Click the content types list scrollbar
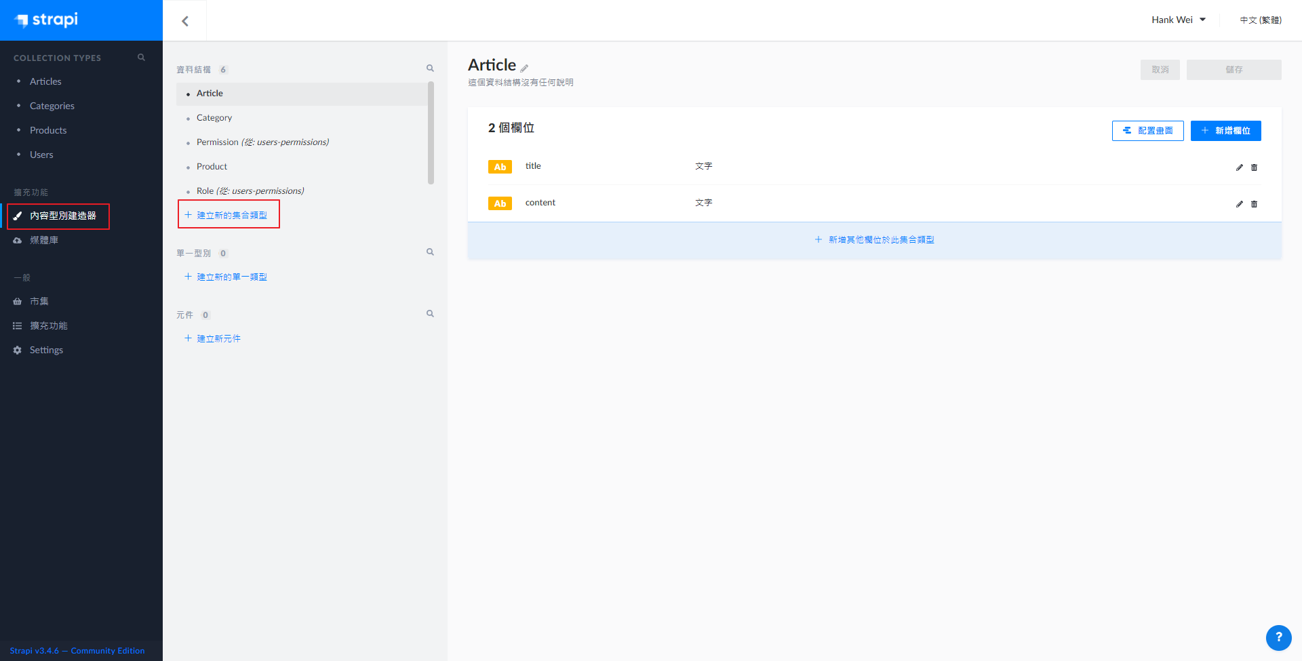The width and height of the screenshot is (1302, 661). [x=431, y=133]
